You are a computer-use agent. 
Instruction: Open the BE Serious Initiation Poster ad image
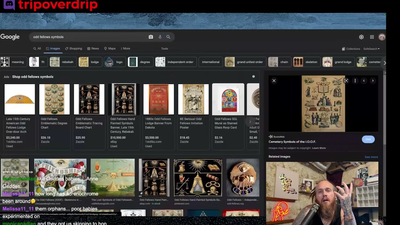point(193,99)
